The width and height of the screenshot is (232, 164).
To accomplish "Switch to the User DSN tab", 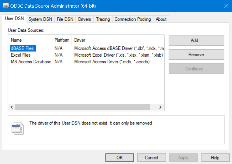I will point(14,19).
